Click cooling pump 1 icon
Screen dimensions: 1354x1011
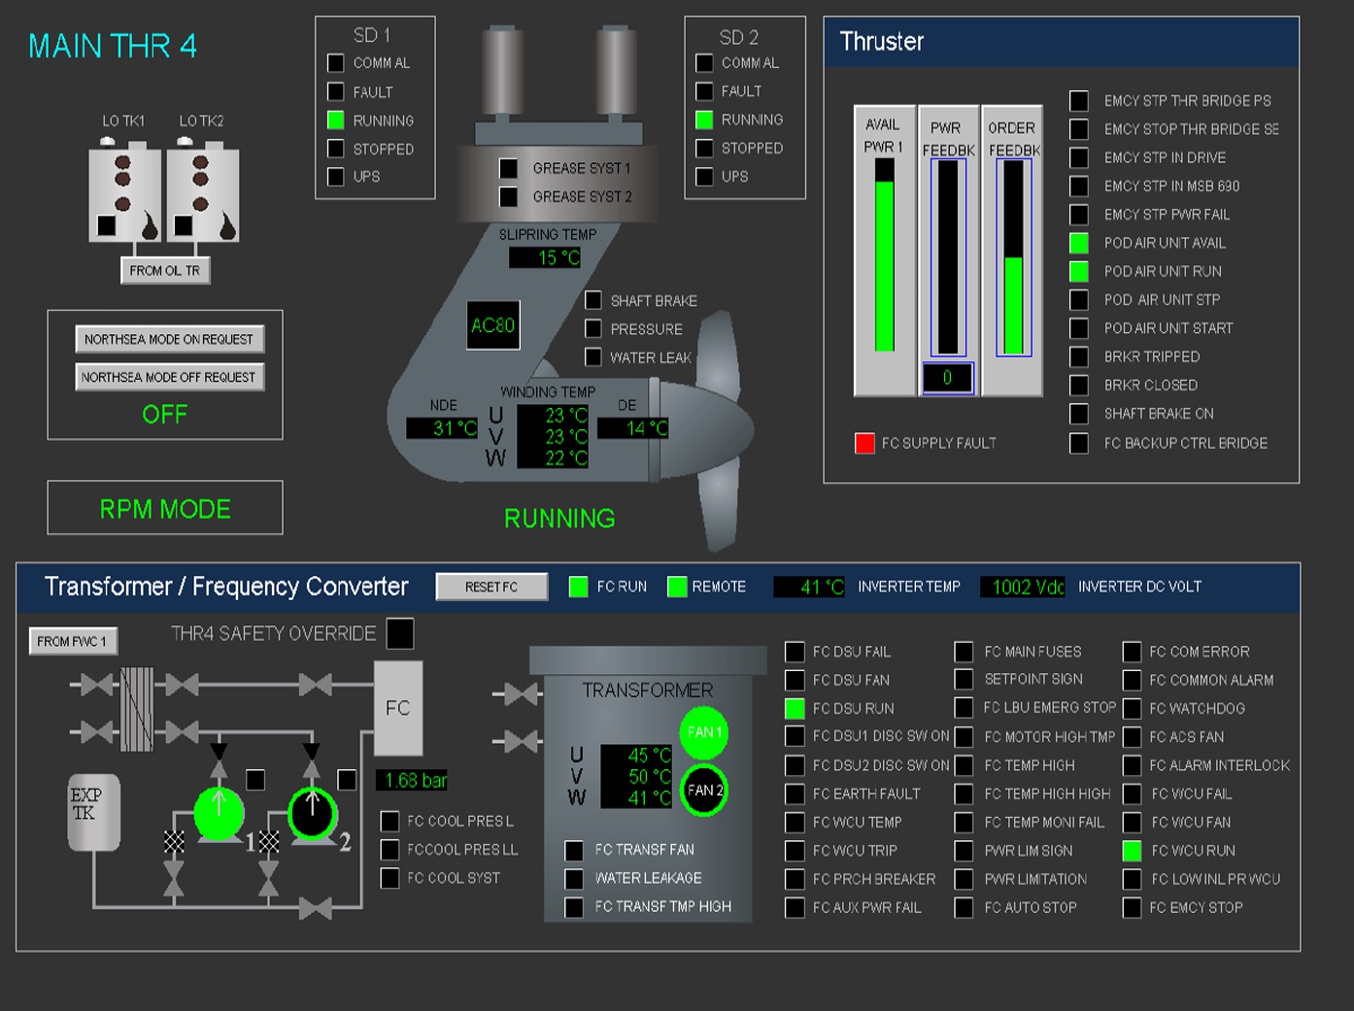coord(220,814)
